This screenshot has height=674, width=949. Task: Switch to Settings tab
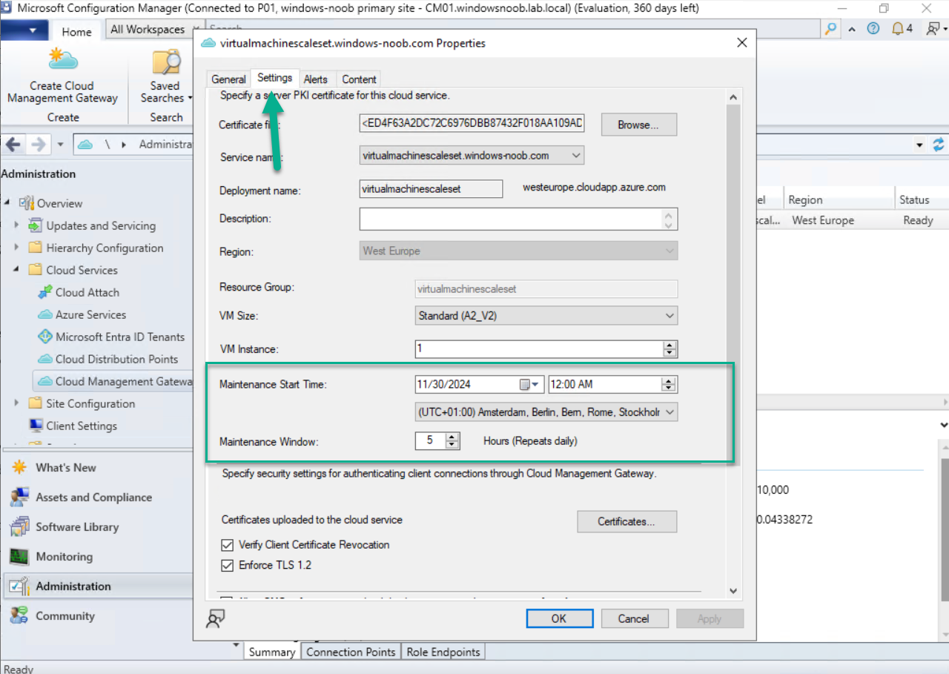[x=274, y=78]
